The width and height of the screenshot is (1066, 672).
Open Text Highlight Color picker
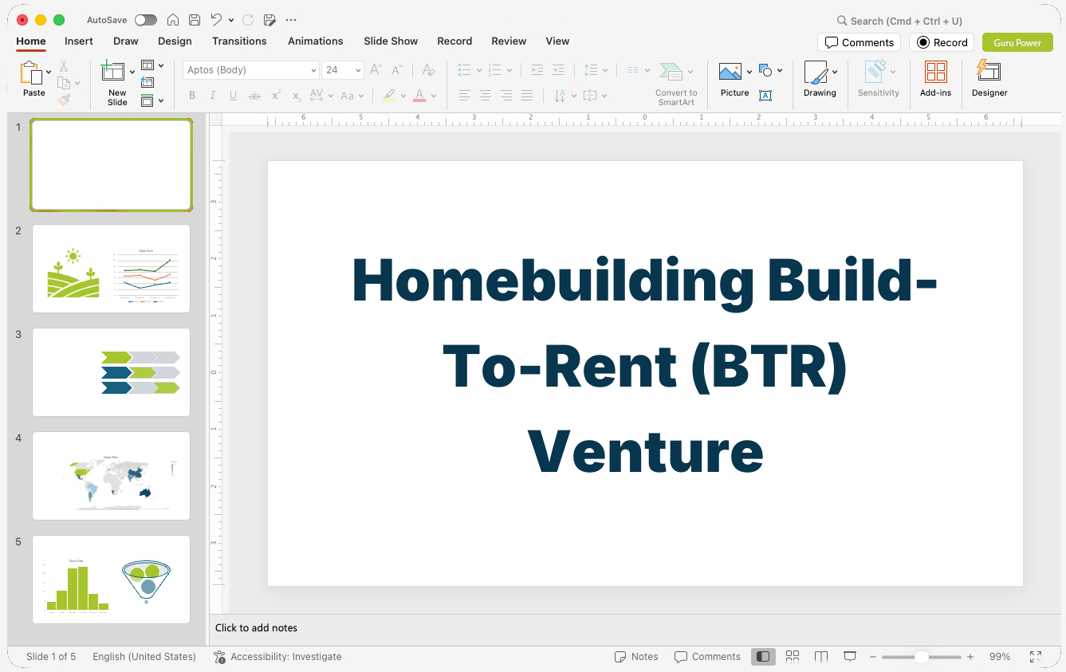[388, 96]
